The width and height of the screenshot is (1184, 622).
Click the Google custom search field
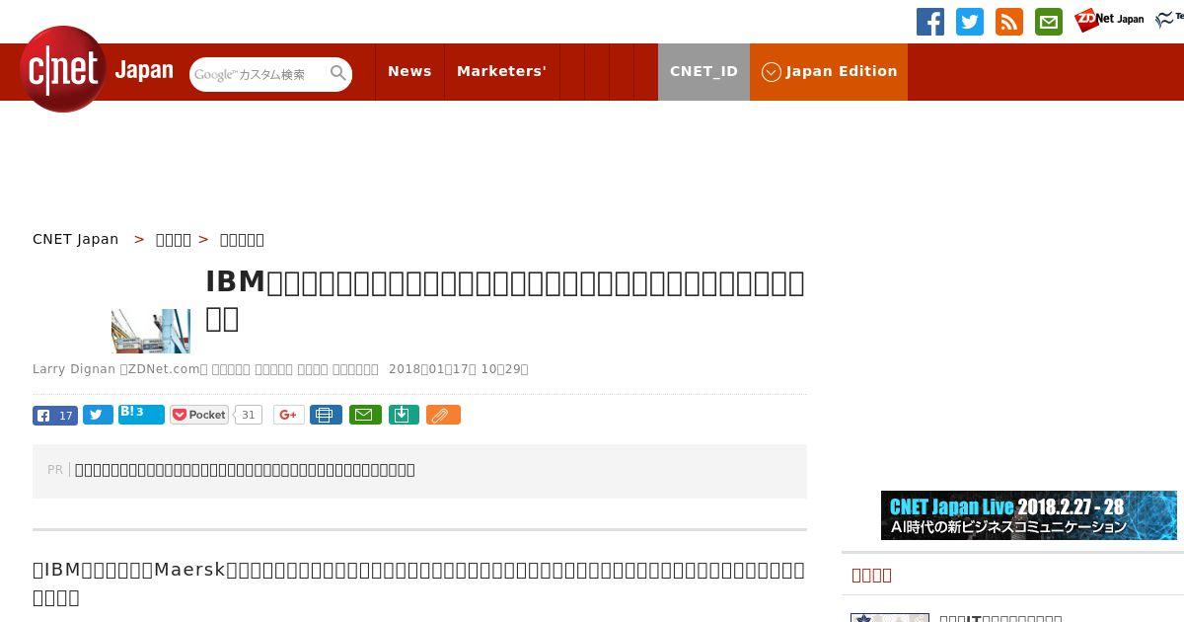[259, 74]
